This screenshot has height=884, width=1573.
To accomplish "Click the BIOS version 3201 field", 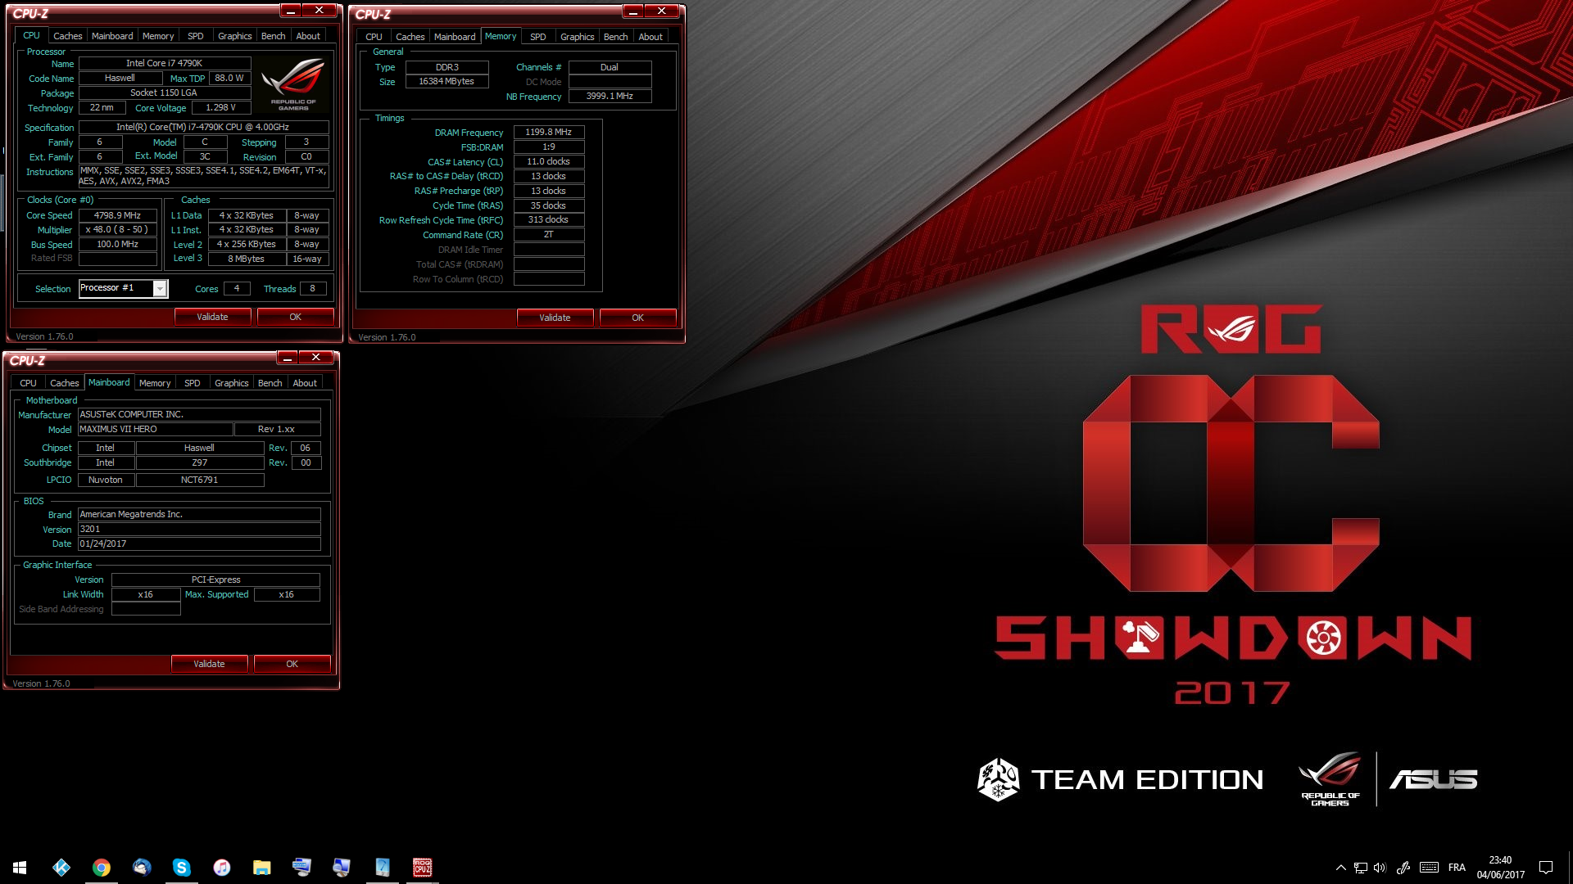I will (199, 529).
